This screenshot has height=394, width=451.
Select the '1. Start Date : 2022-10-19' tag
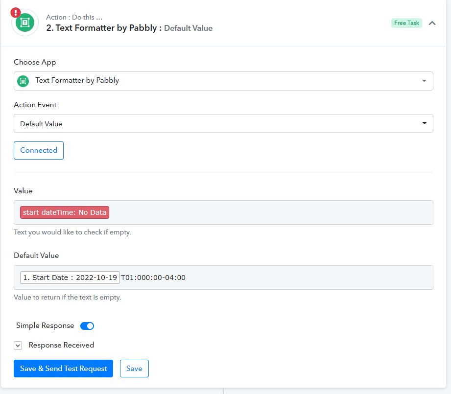click(x=70, y=278)
